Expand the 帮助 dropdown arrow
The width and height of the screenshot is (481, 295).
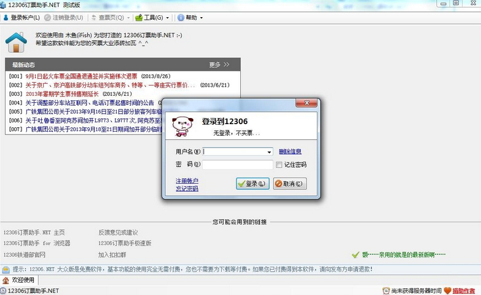click(201, 18)
